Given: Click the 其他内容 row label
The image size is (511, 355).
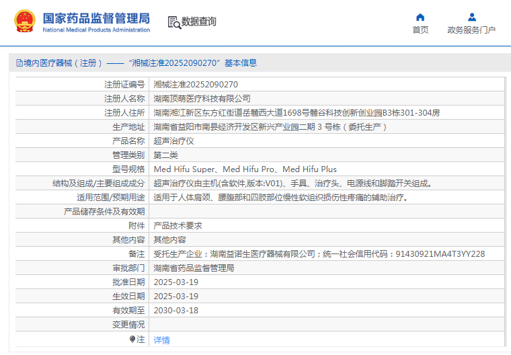Looking at the screenshot, I should 128,240.
